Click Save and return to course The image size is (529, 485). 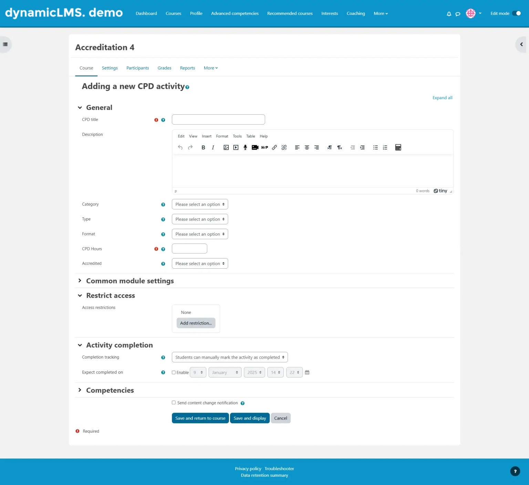(200, 418)
